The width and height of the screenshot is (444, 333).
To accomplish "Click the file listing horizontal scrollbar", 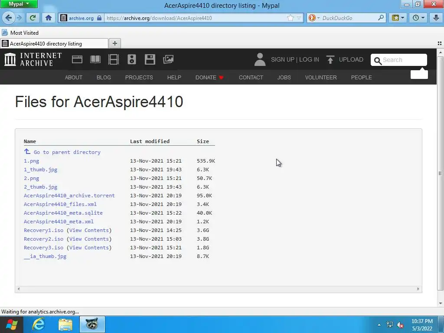I will coord(219,289).
